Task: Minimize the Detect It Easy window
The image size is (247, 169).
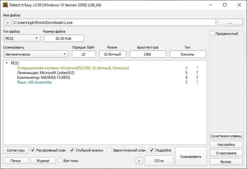Action: click(x=210, y=5)
